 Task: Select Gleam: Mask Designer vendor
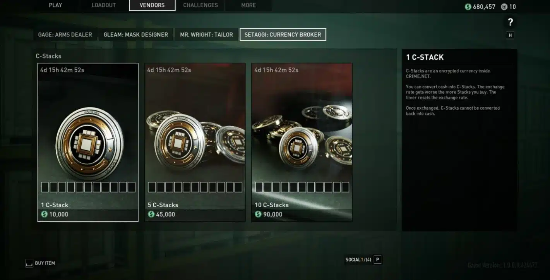pos(136,34)
